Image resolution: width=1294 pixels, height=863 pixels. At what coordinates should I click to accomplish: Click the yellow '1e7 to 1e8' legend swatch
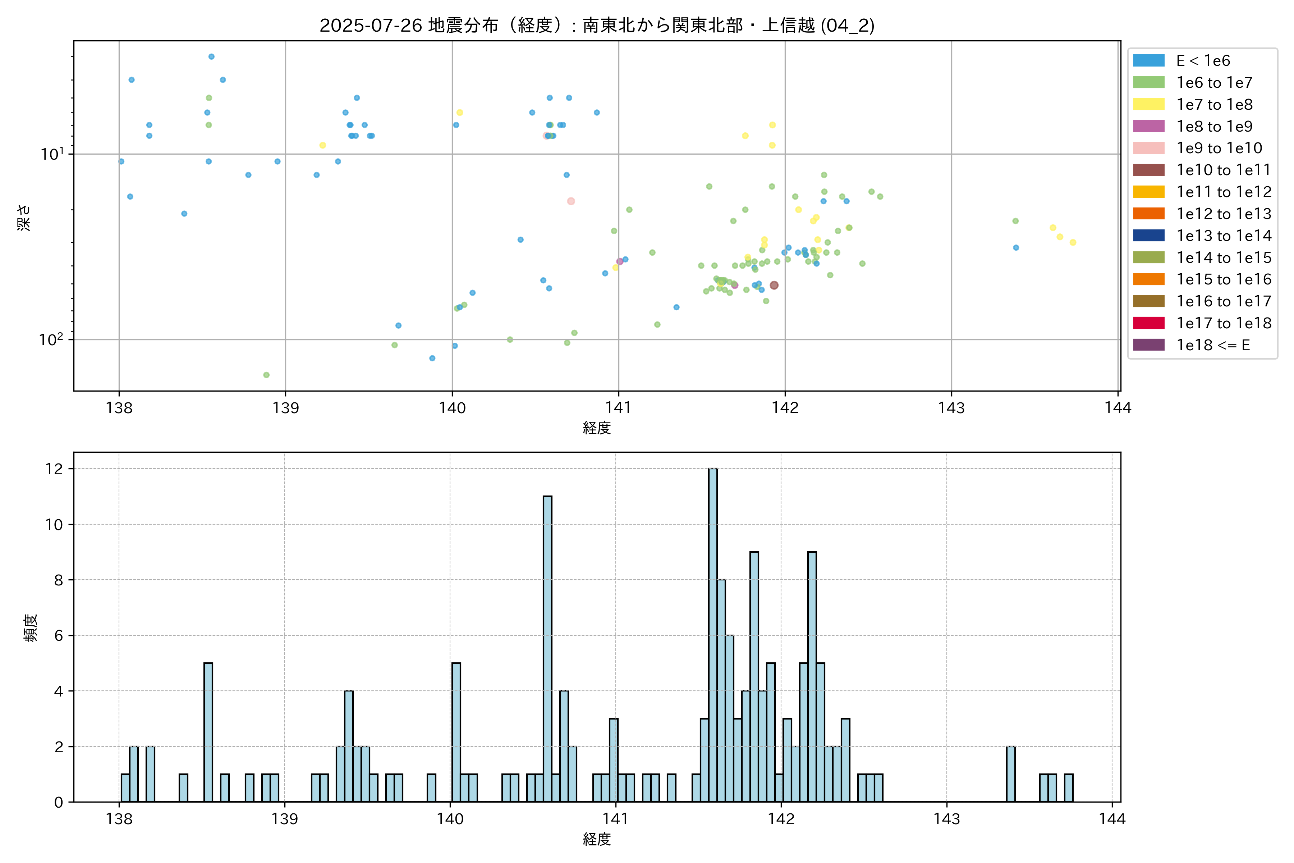coord(1148,105)
